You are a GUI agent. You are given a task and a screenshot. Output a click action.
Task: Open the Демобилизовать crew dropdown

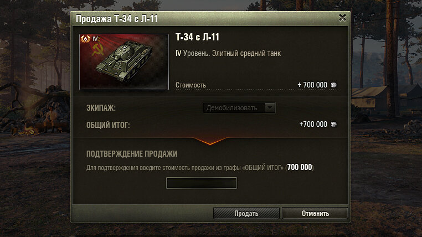pos(239,108)
